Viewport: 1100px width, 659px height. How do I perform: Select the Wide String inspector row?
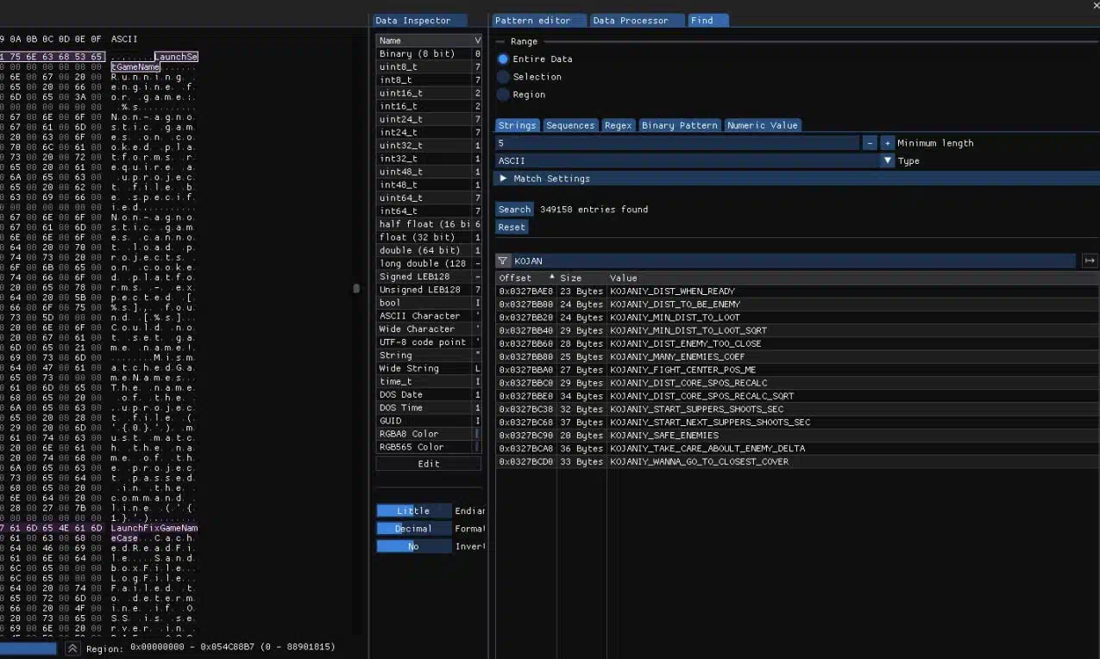(x=429, y=368)
